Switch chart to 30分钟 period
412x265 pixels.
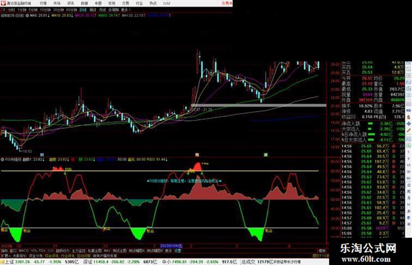click(x=58, y=10)
